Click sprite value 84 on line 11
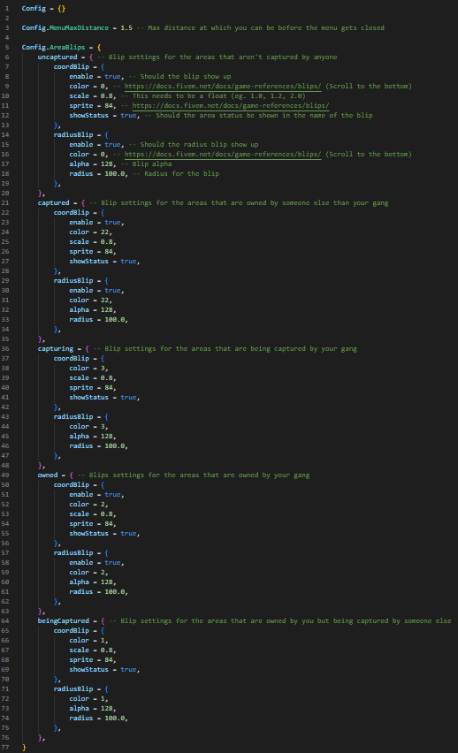 (109, 106)
